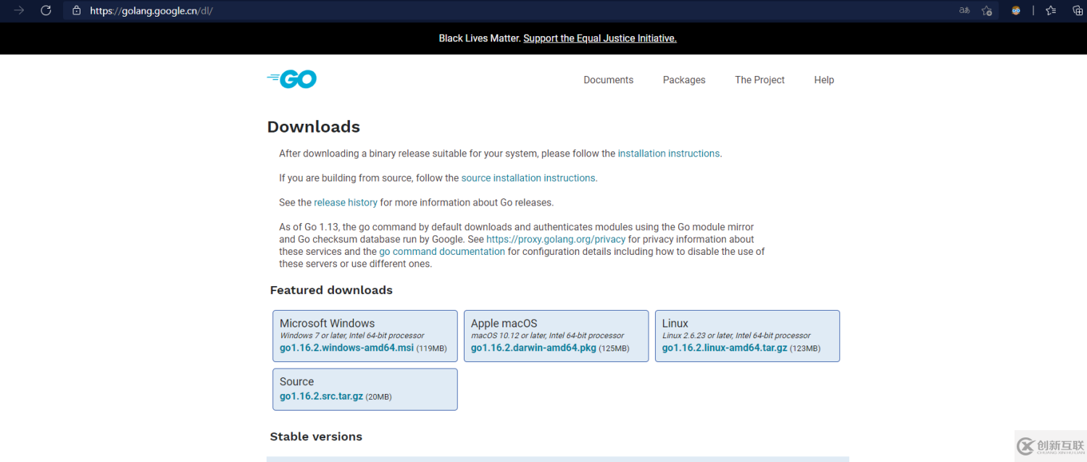This screenshot has width=1087, height=462.
Task: Download go1.16.2.linux-amd64.tar.gz
Action: tap(725, 348)
